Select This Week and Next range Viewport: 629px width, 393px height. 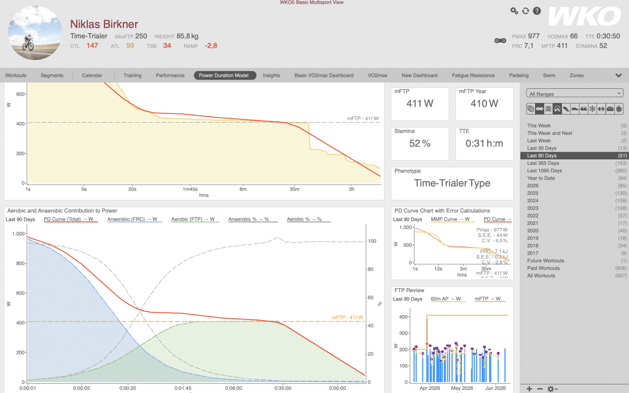pyautogui.click(x=574, y=133)
